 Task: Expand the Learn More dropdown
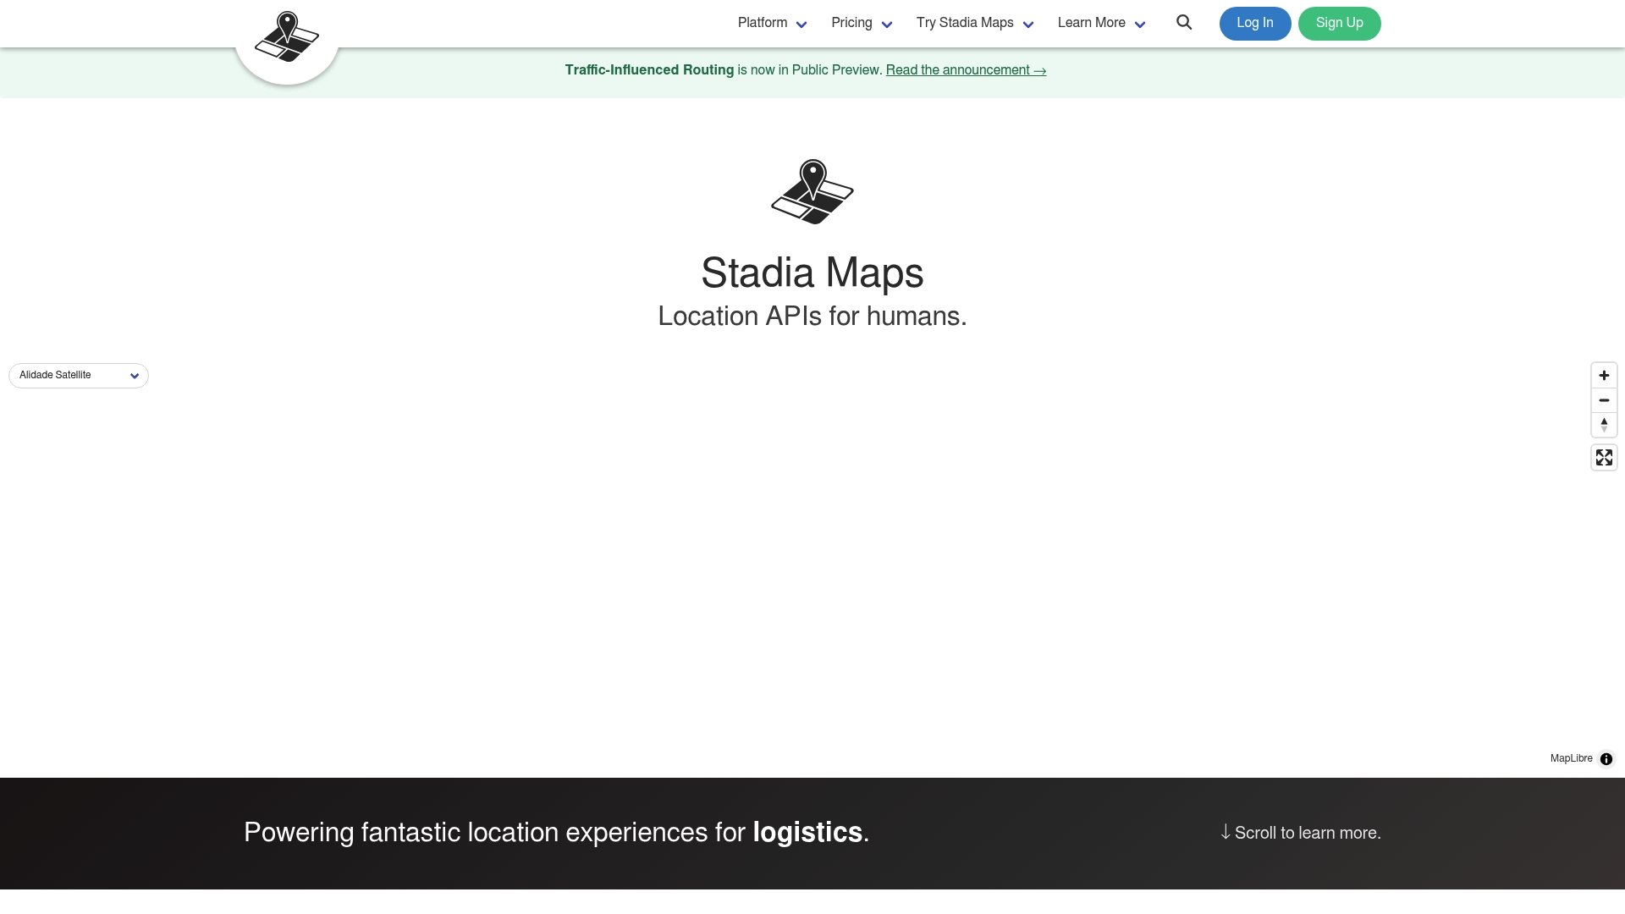pyautogui.click(x=1099, y=23)
